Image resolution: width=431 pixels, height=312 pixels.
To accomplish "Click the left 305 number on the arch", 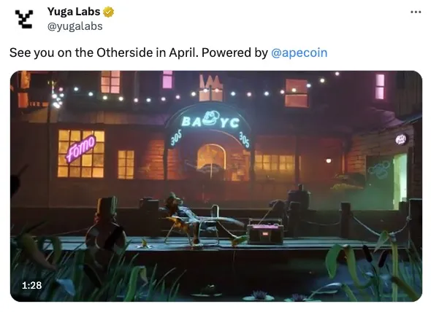I will [x=176, y=138].
